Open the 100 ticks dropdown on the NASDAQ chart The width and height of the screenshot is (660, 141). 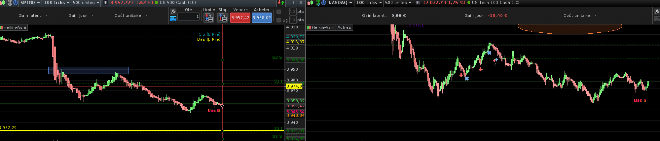pyautogui.click(x=369, y=3)
